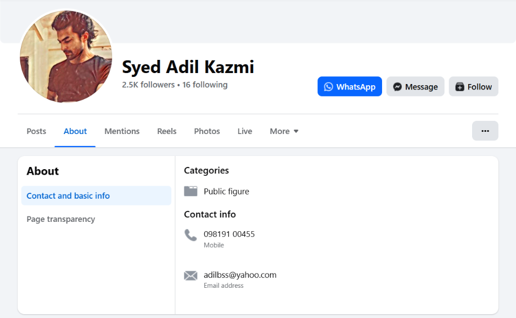516x318 pixels.
Task: Open the three-dots options menu
Action: click(485, 131)
